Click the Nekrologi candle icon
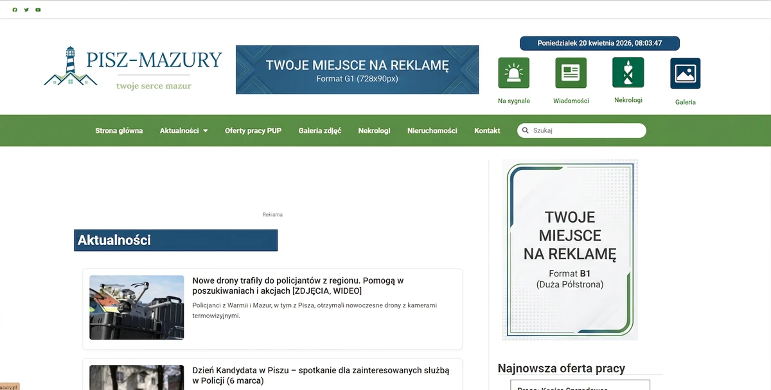 pyautogui.click(x=628, y=72)
